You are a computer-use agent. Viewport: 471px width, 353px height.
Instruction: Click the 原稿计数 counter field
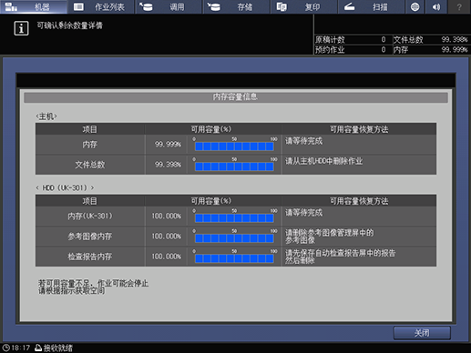pyautogui.click(x=353, y=40)
